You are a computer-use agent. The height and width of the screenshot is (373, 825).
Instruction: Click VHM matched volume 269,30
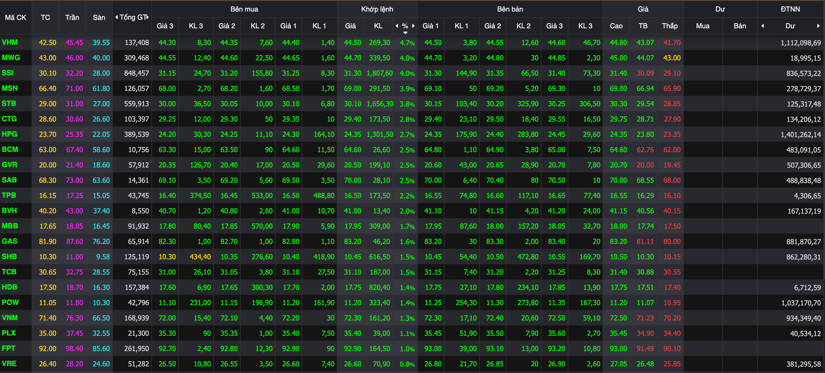point(380,43)
